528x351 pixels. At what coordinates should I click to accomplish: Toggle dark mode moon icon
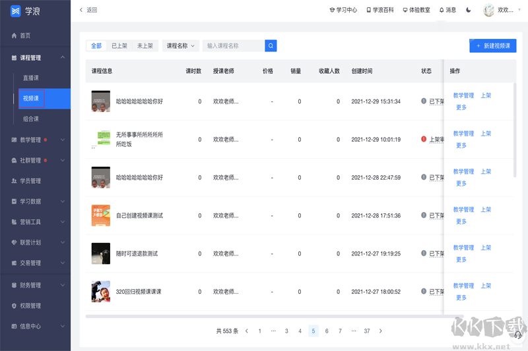[469, 10]
